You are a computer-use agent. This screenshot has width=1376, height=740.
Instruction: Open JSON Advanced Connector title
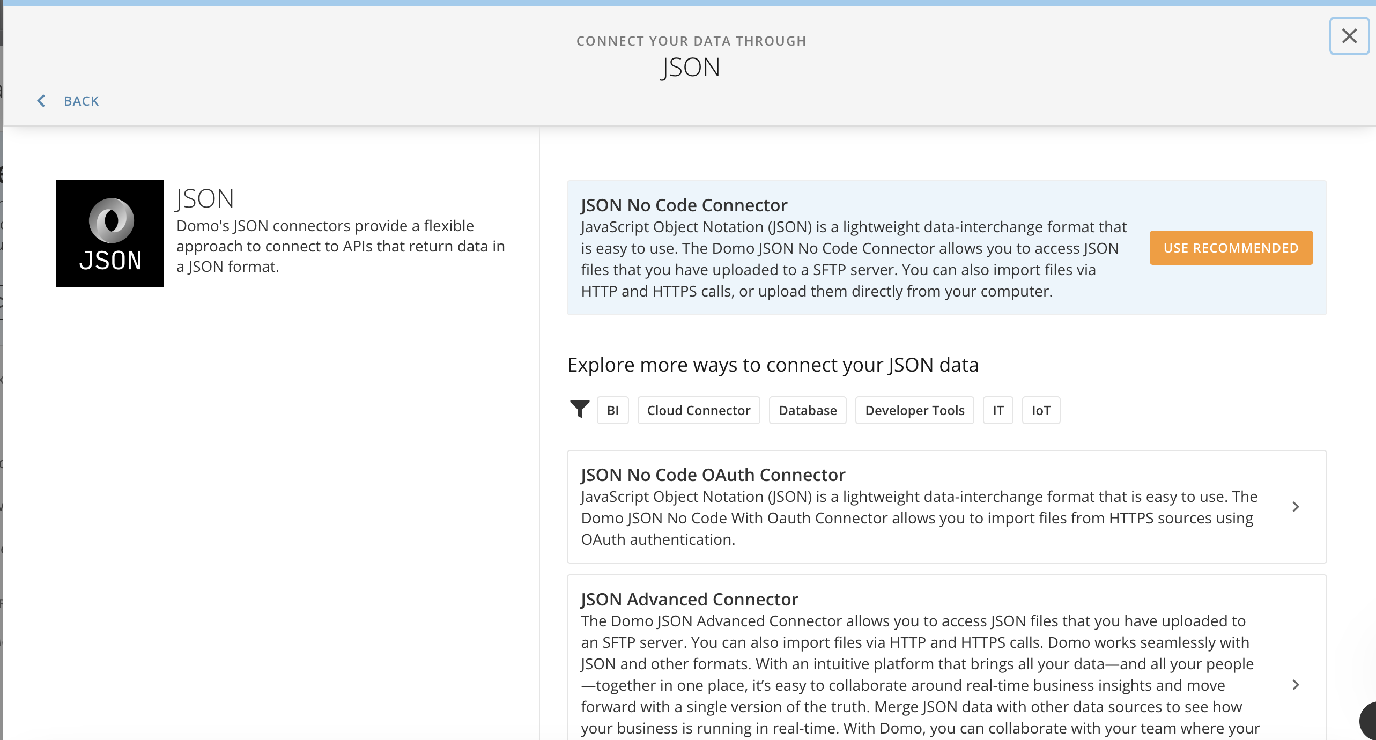[x=690, y=599]
